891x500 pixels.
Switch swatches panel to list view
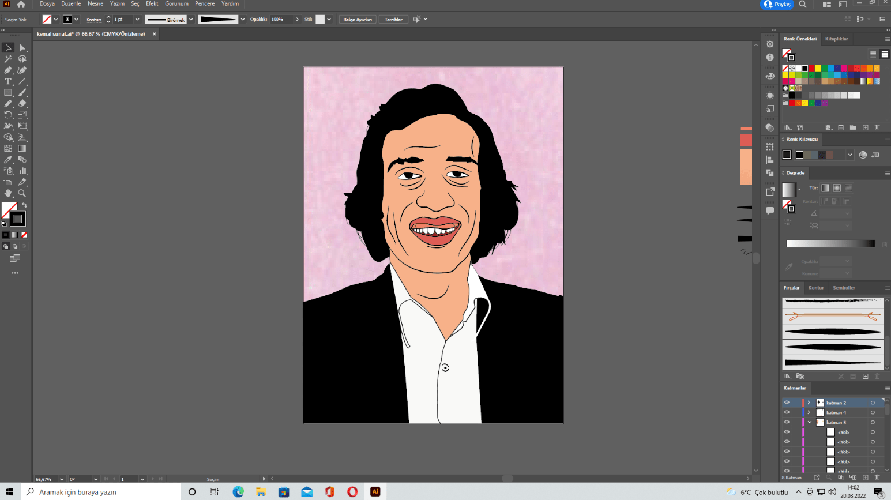873,54
